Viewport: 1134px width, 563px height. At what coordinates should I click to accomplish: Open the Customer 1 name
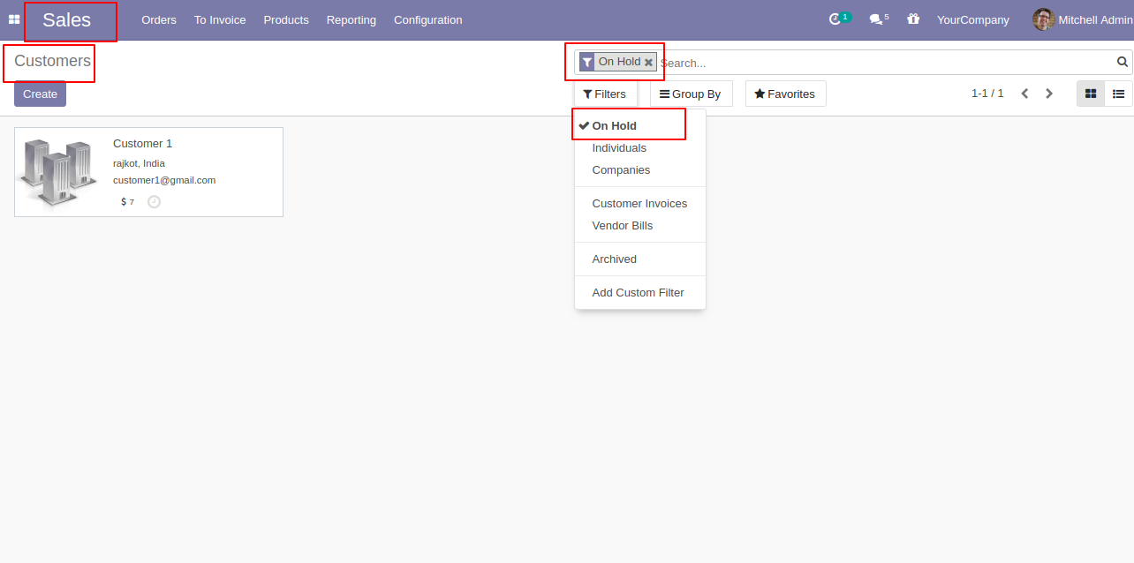coord(142,144)
